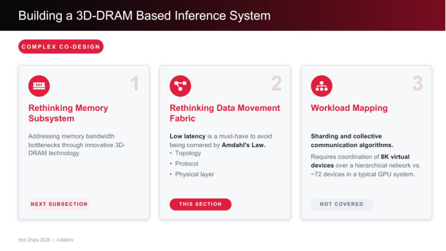Viewport: 446px width, 251px height.
Task: Click Sharding and collective communication algorithms text
Action: 352,141
